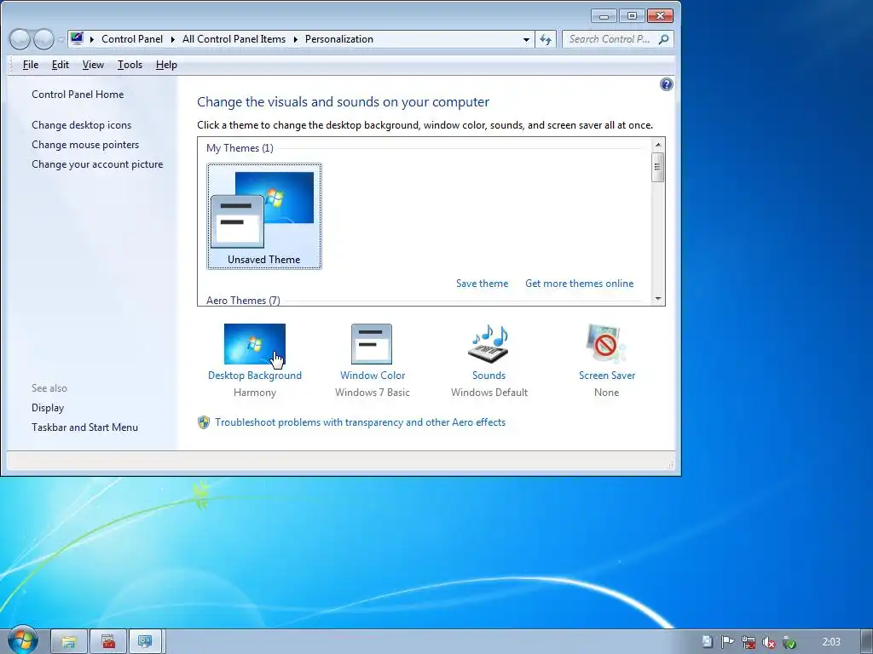Image resolution: width=873 pixels, height=654 pixels.
Task: Expand the recent pages dropdown near Forward
Action: (61, 39)
